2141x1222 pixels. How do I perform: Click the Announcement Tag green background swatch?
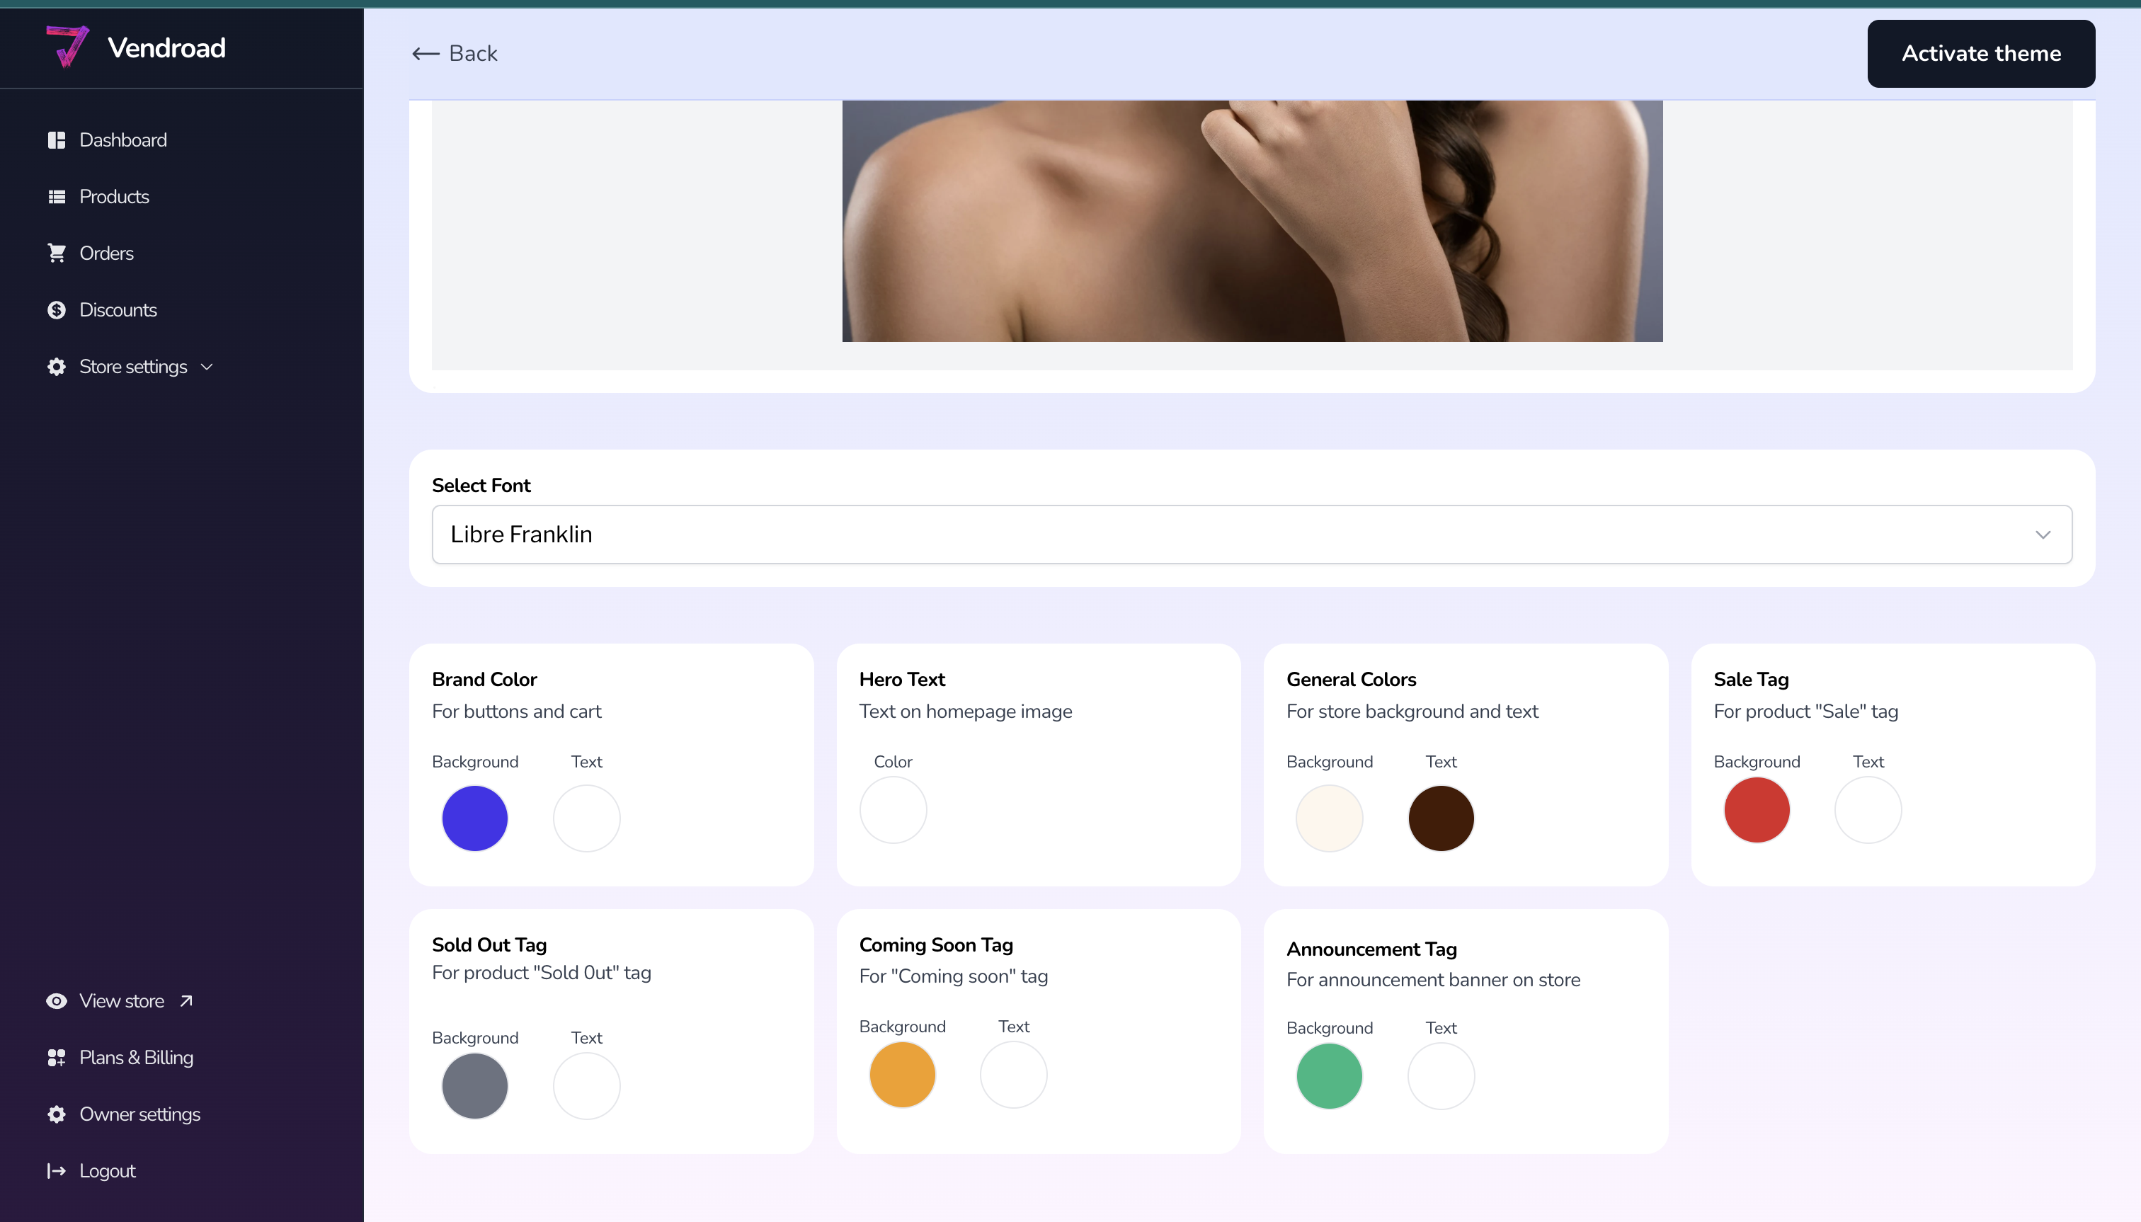pyautogui.click(x=1329, y=1075)
